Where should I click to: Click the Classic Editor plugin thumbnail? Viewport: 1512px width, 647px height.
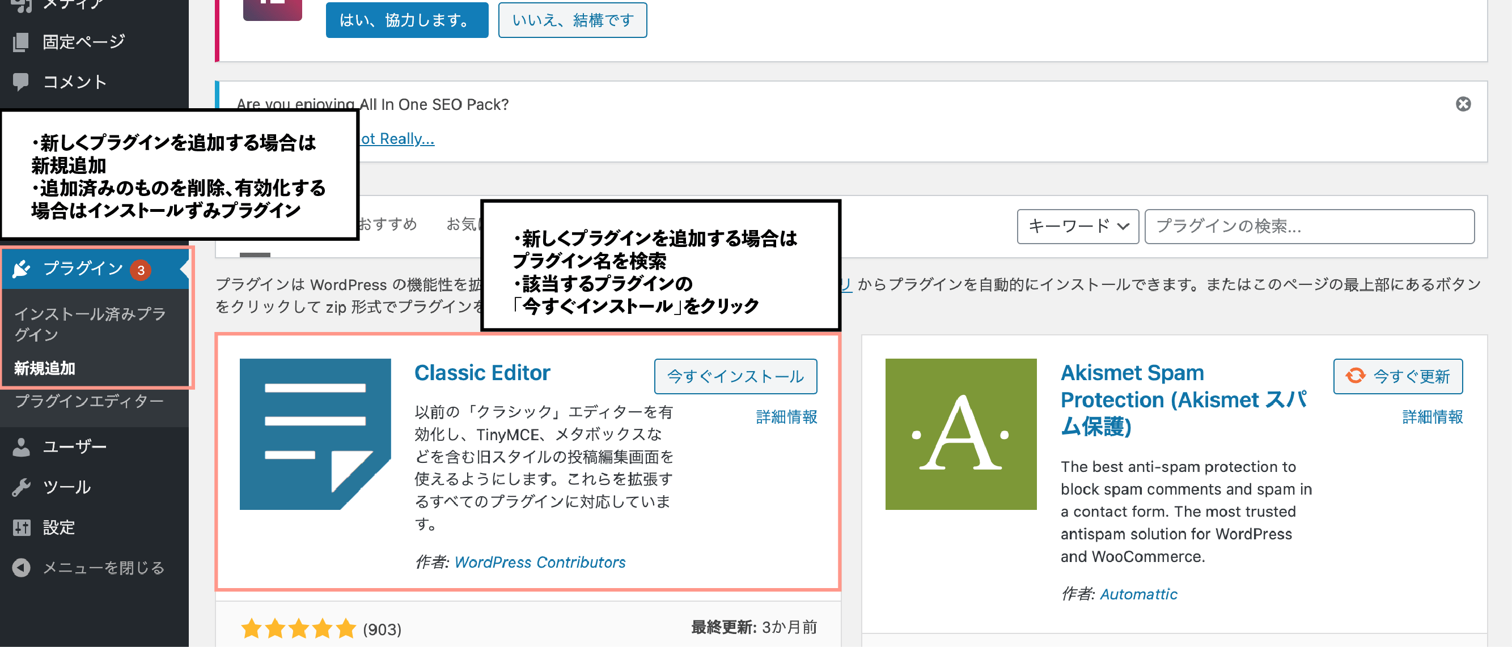pyautogui.click(x=315, y=434)
